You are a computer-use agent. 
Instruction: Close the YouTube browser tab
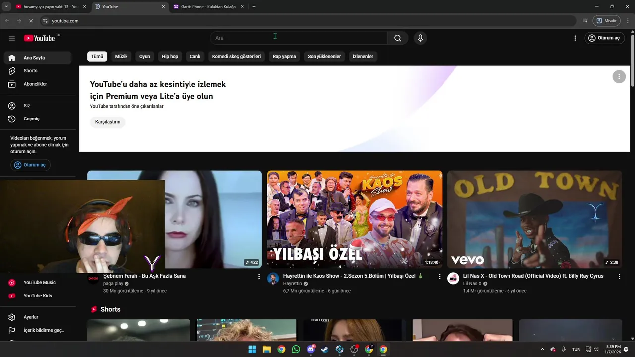(164, 7)
